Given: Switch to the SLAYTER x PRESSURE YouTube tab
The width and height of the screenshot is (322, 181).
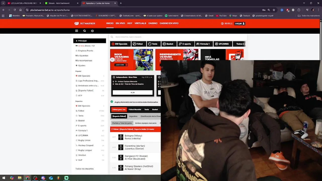Looking at the screenshot, I should pos(24,3).
